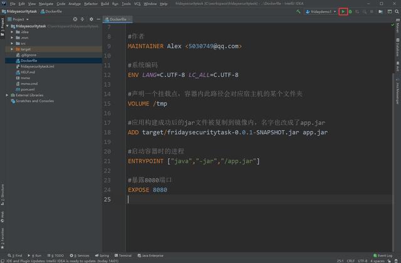The height and width of the screenshot is (263, 401).
Task: Open the Run tool window at the bottom
Action: click(x=34, y=256)
